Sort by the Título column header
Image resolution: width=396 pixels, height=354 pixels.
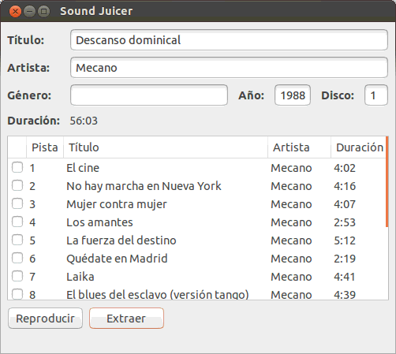pos(166,147)
